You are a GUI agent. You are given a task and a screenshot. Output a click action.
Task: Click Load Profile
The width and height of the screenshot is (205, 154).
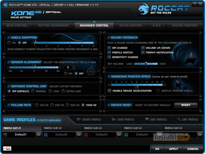click(123, 119)
